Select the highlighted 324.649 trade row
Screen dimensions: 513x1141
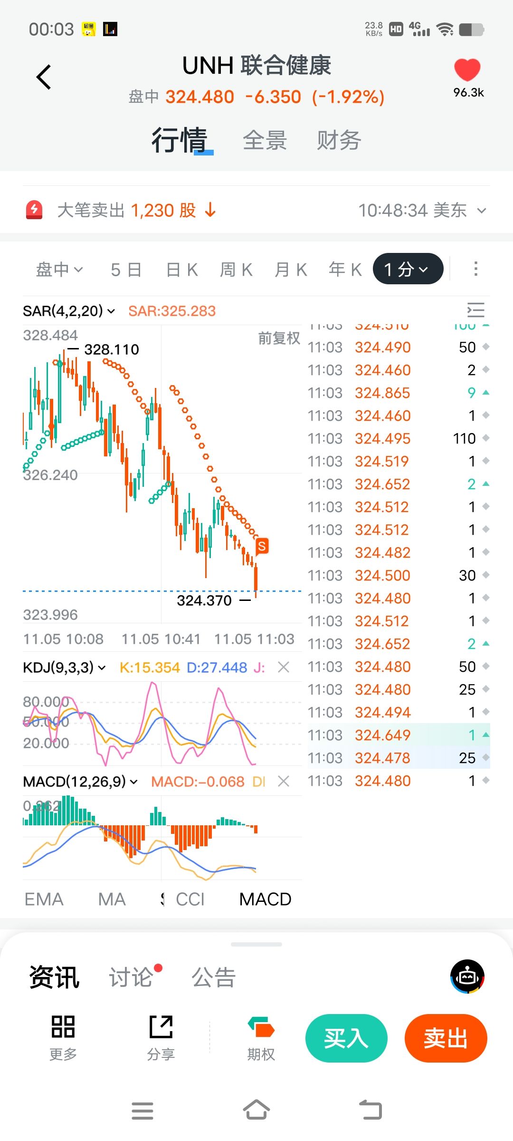click(x=399, y=735)
